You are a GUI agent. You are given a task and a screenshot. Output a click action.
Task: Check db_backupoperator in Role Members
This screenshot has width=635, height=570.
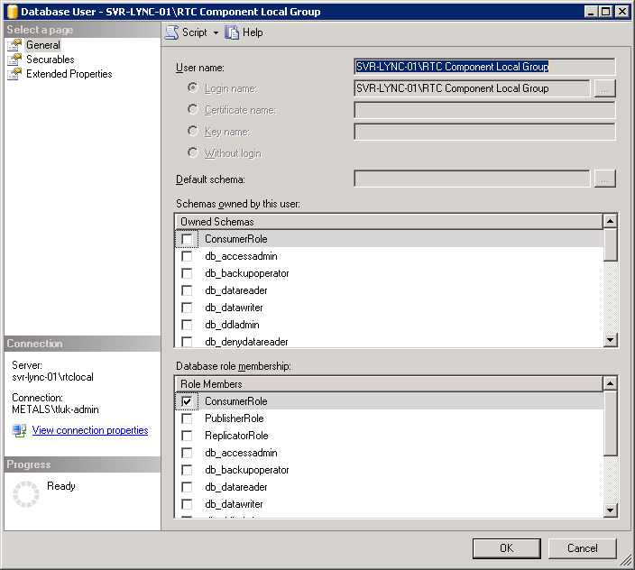[x=187, y=470]
